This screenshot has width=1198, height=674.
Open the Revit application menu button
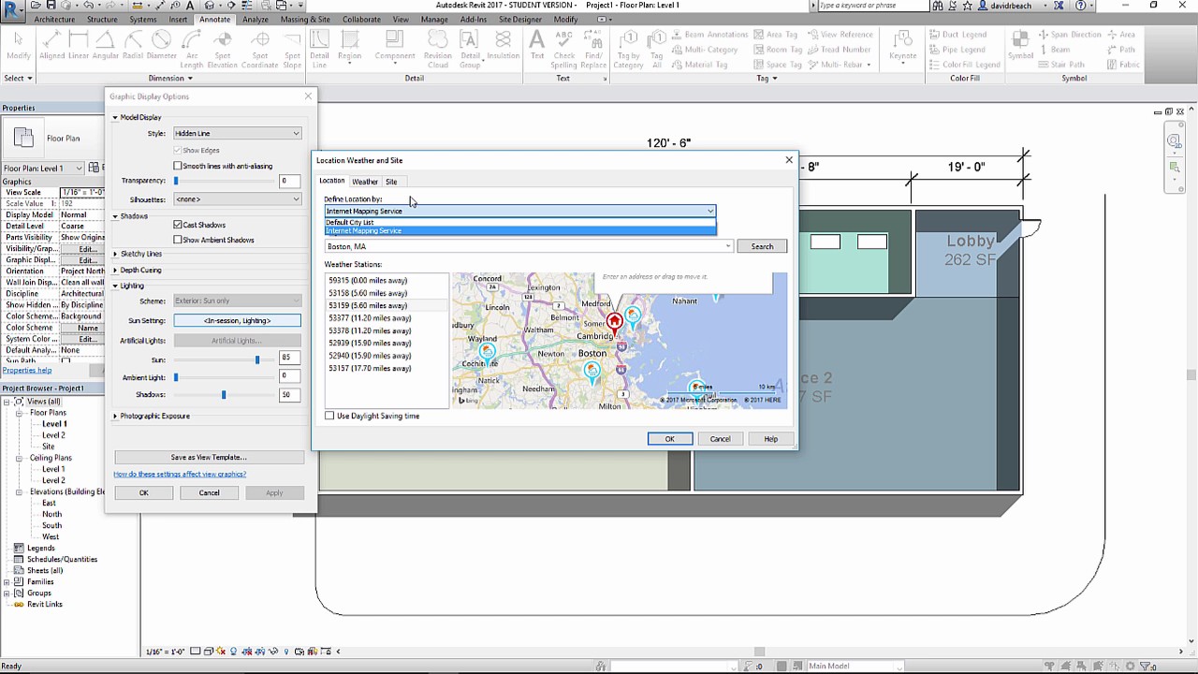tap(12, 11)
